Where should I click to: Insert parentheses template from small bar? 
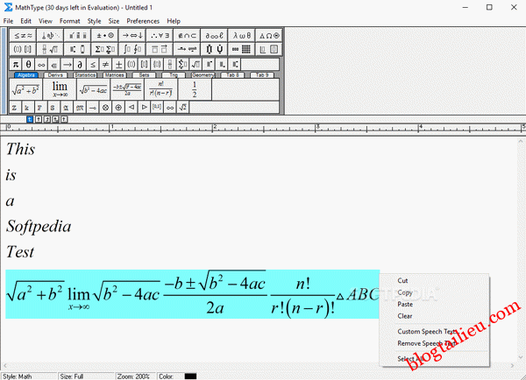[131, 64]
